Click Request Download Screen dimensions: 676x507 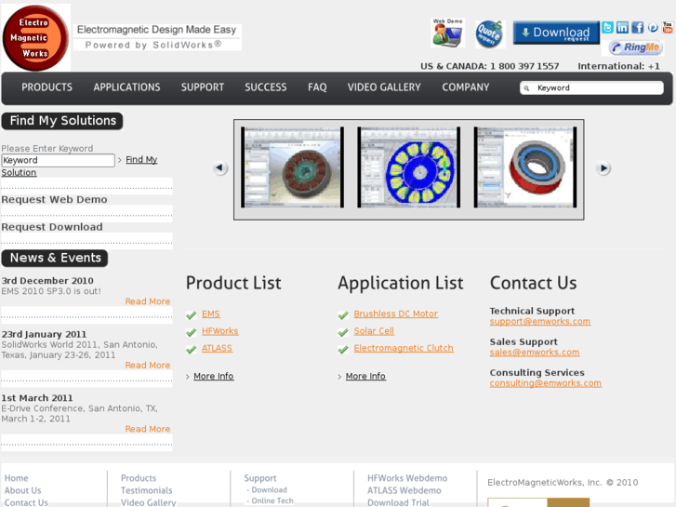[x=52, y=227]
